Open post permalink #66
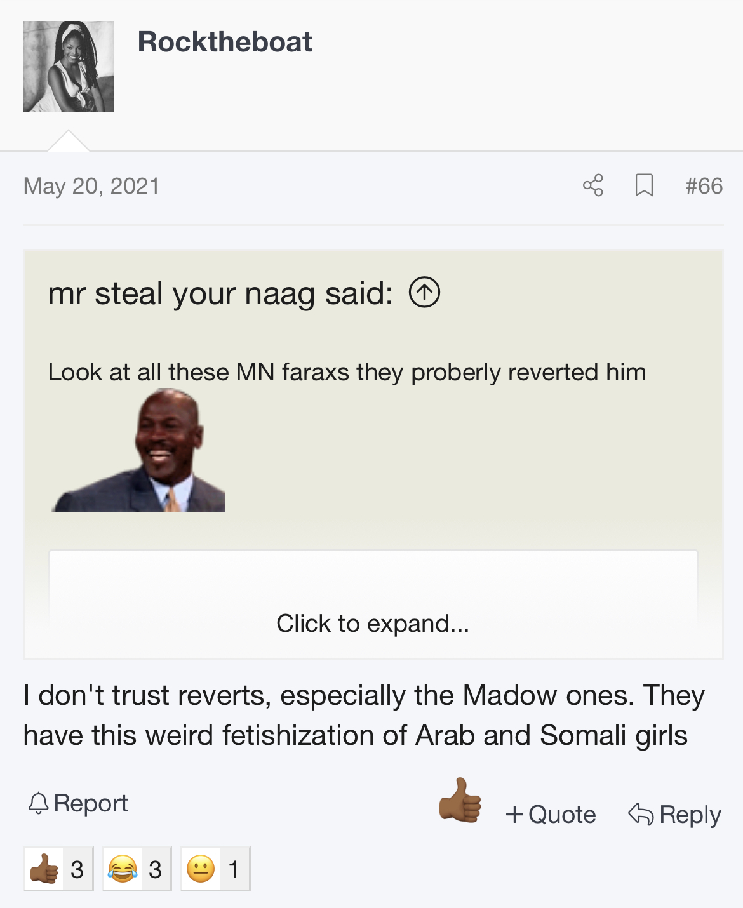743x908 pixels. pyautogui.click(x=704, y=185)
